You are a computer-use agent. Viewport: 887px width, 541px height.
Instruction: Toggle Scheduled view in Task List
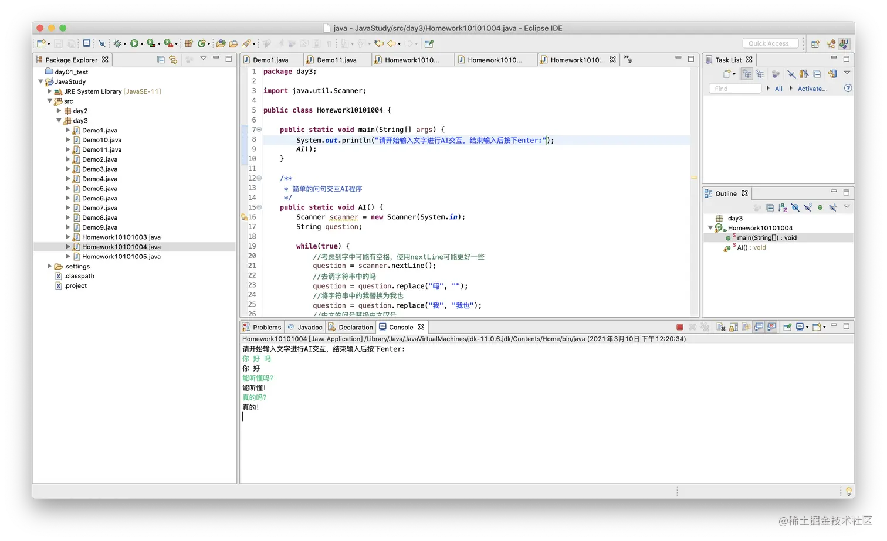click(760, 74)
